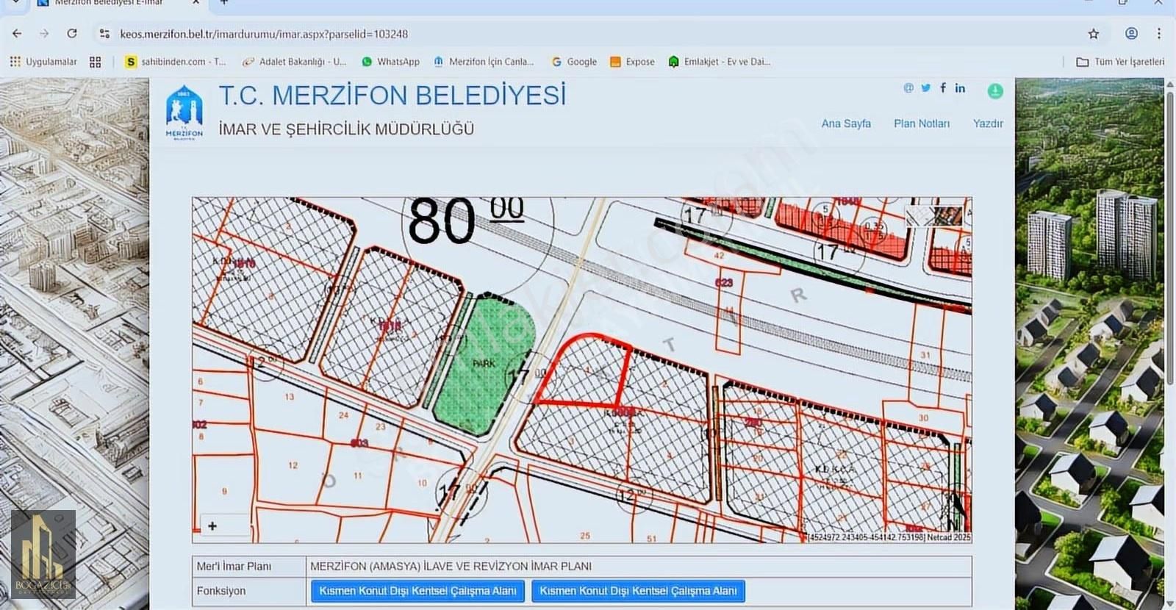
Task: Click the Fonksiyon label
Action: pos(221,591)
